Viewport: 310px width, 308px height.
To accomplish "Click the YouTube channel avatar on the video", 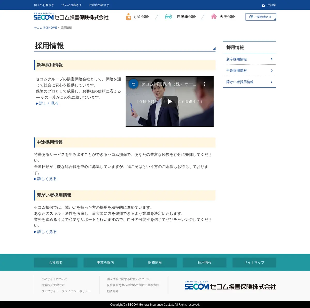I will point(134,84).
